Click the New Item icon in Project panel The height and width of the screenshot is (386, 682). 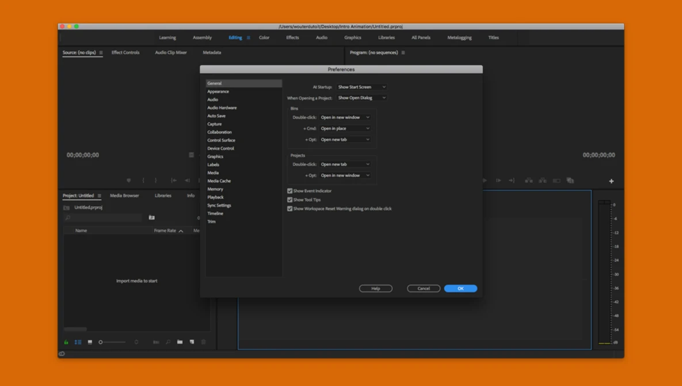192,342
